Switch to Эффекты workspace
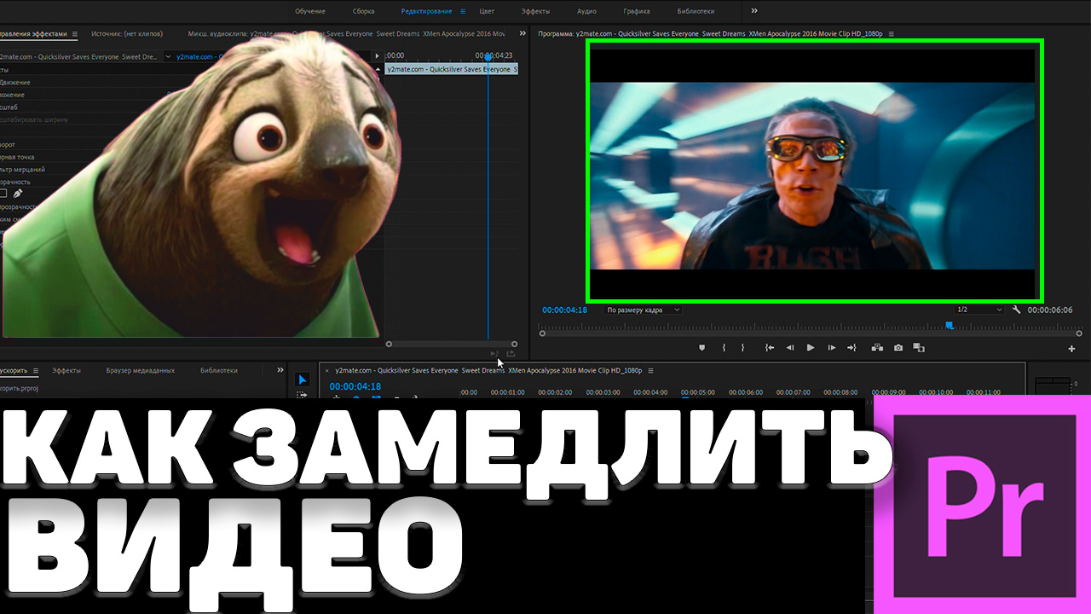The image size is (1091, 614). tap(535, 11)
